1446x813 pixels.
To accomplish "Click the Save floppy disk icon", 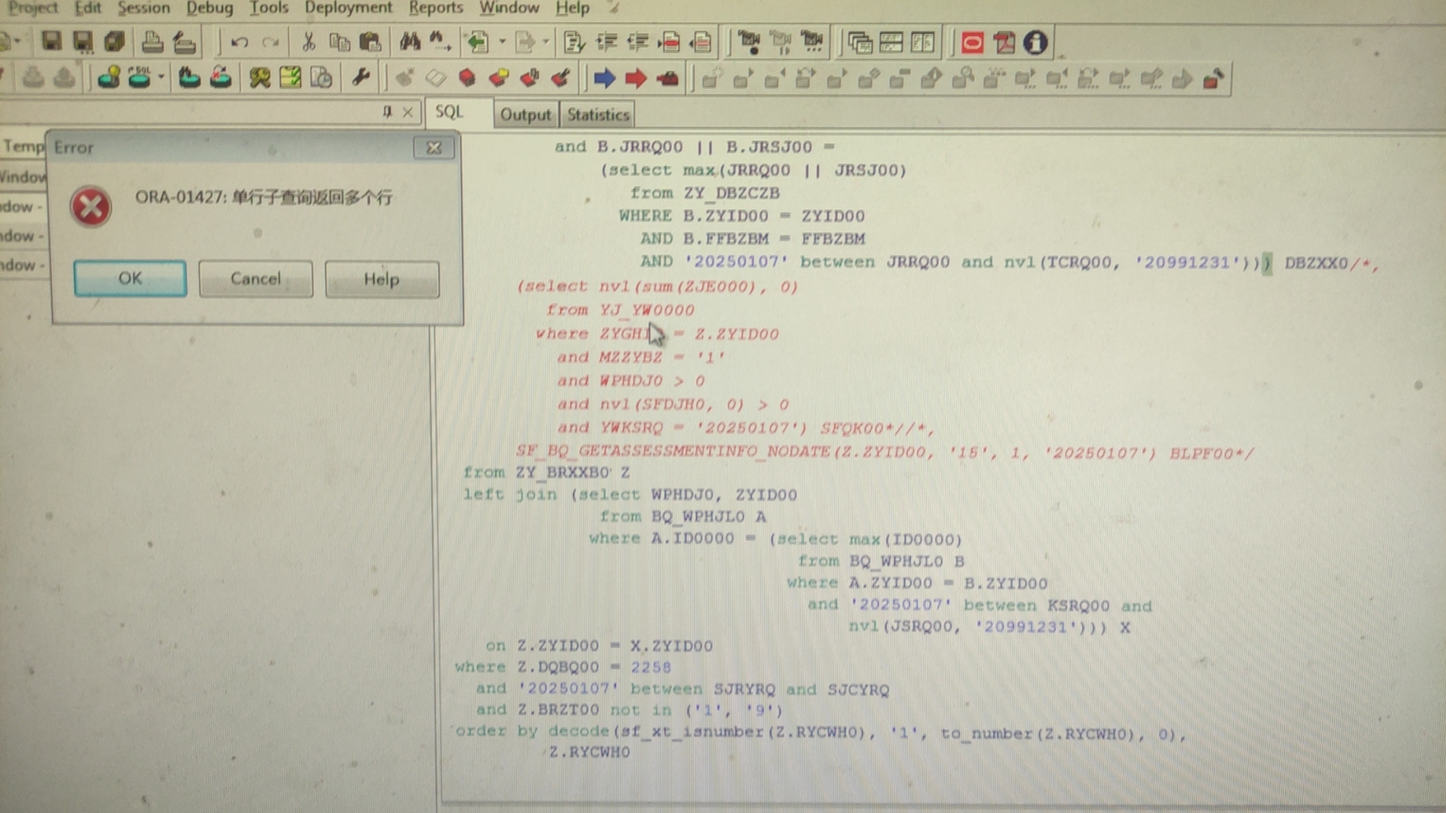I will 51,41.
